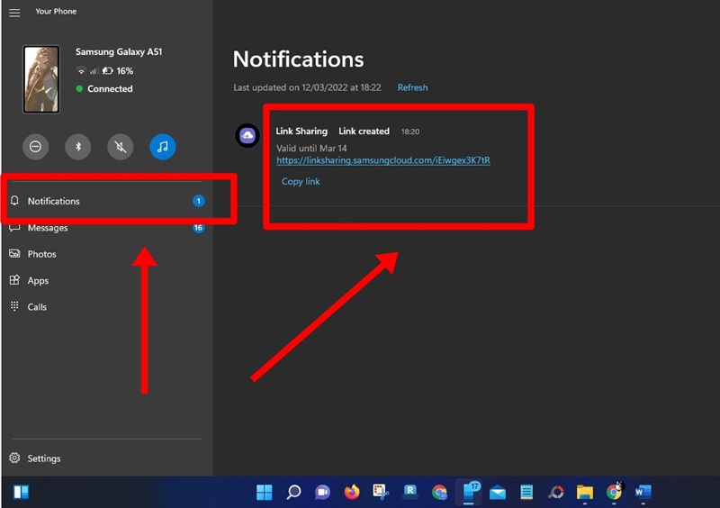Toggle the blue audio player music button
This screenshot has height=508, width=720.
163,146
